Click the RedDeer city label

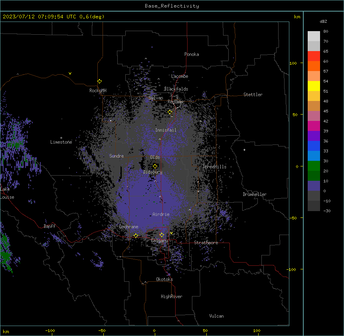176,102
